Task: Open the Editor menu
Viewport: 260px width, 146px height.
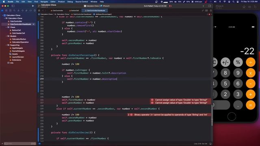Action: click(x=53, y=2)
